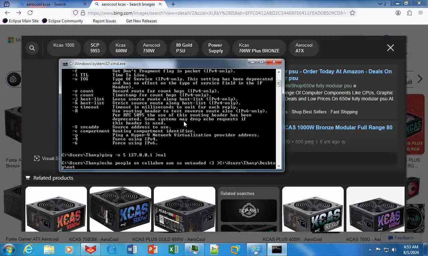Image resolution: width=428 pixels, height=256 pixels.
Task: Open KCAS 650W product thumbnail
Action: tap(376, 209)
